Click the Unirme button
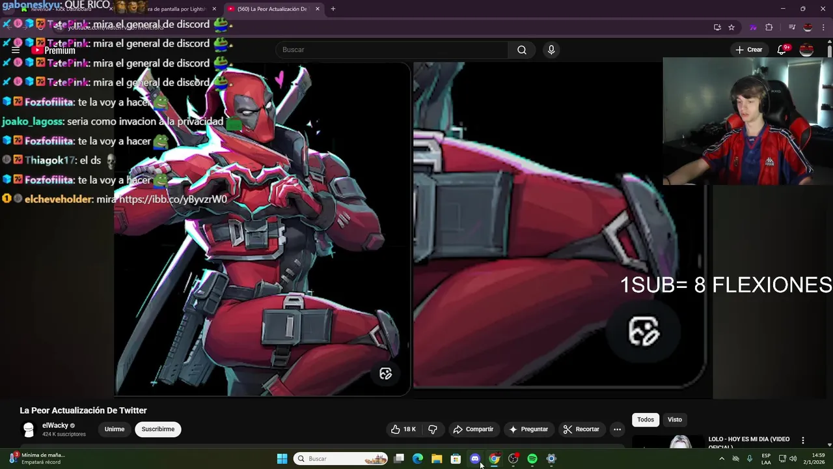The height and width of the screenshot is (469, 833). coord(115,429)
